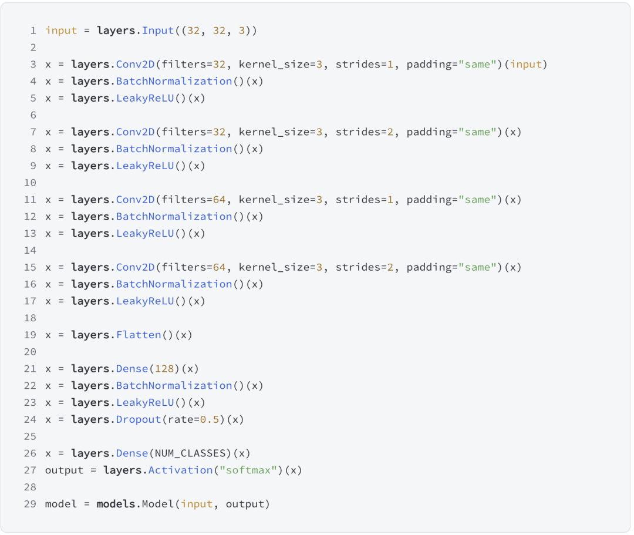The height and width of the screenshot is (535, 634).
Task: Click Conv2D on line 3
Action: (135, 64)
